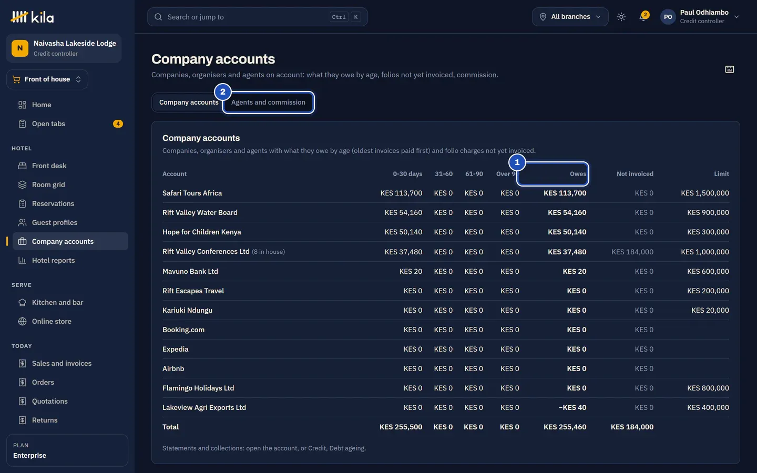Viewport: 757px width, 473px height.
Task: Select the Company accounts tab
Action: (189, 102)
